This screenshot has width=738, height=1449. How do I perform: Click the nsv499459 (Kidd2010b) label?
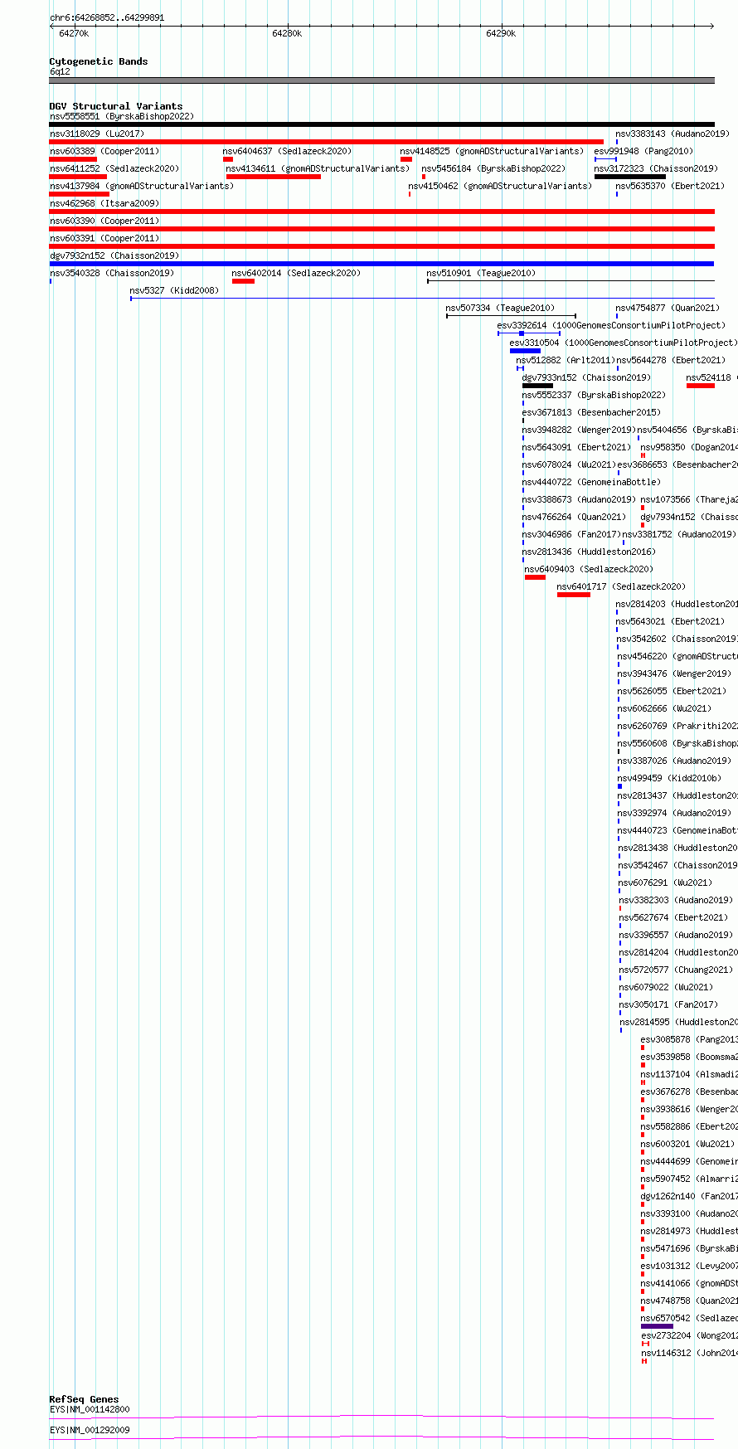(669, 779)
